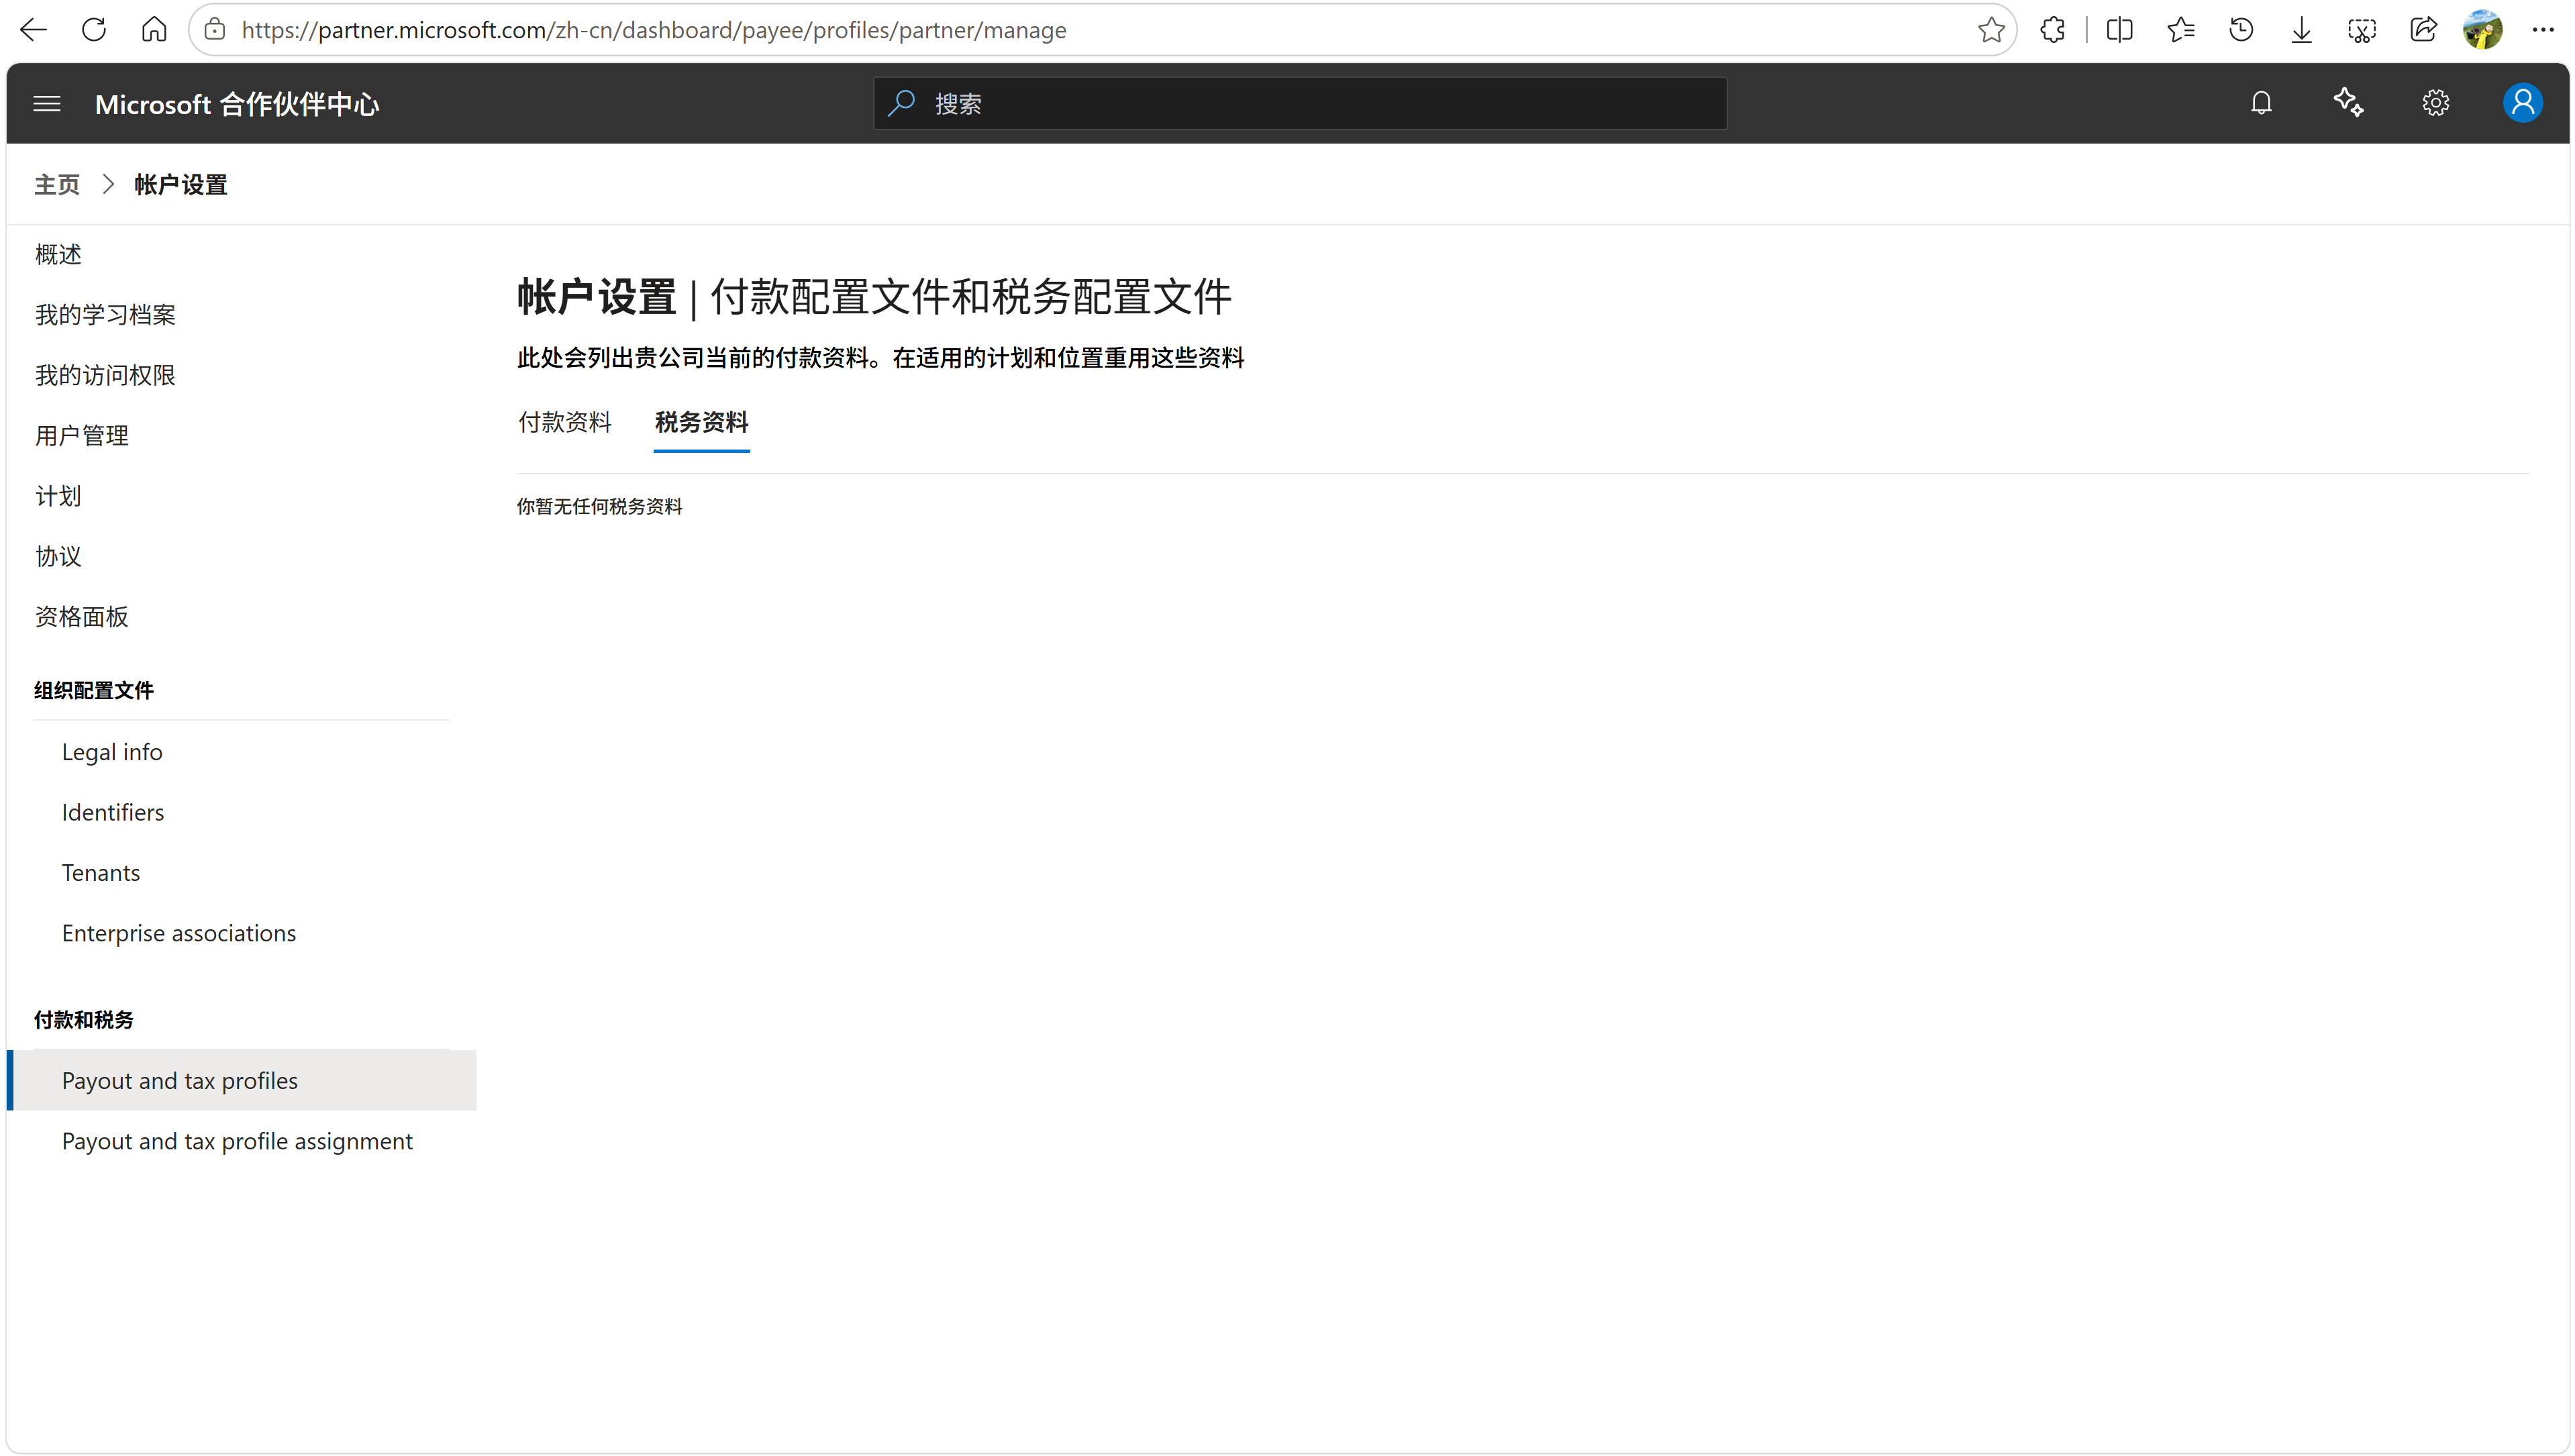This screenshot has height=1456, width=2575.
Task: Start web capture screenshot icon
Action: coord(2362,30)
